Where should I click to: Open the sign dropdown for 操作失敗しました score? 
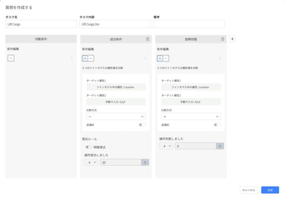pyautogui.click(x=166, y=146)
